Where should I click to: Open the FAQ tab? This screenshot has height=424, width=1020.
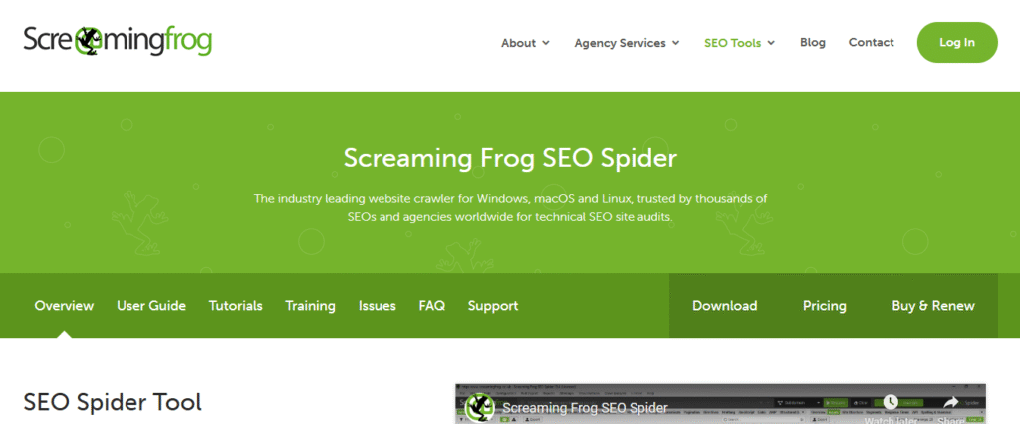(432, 305)
